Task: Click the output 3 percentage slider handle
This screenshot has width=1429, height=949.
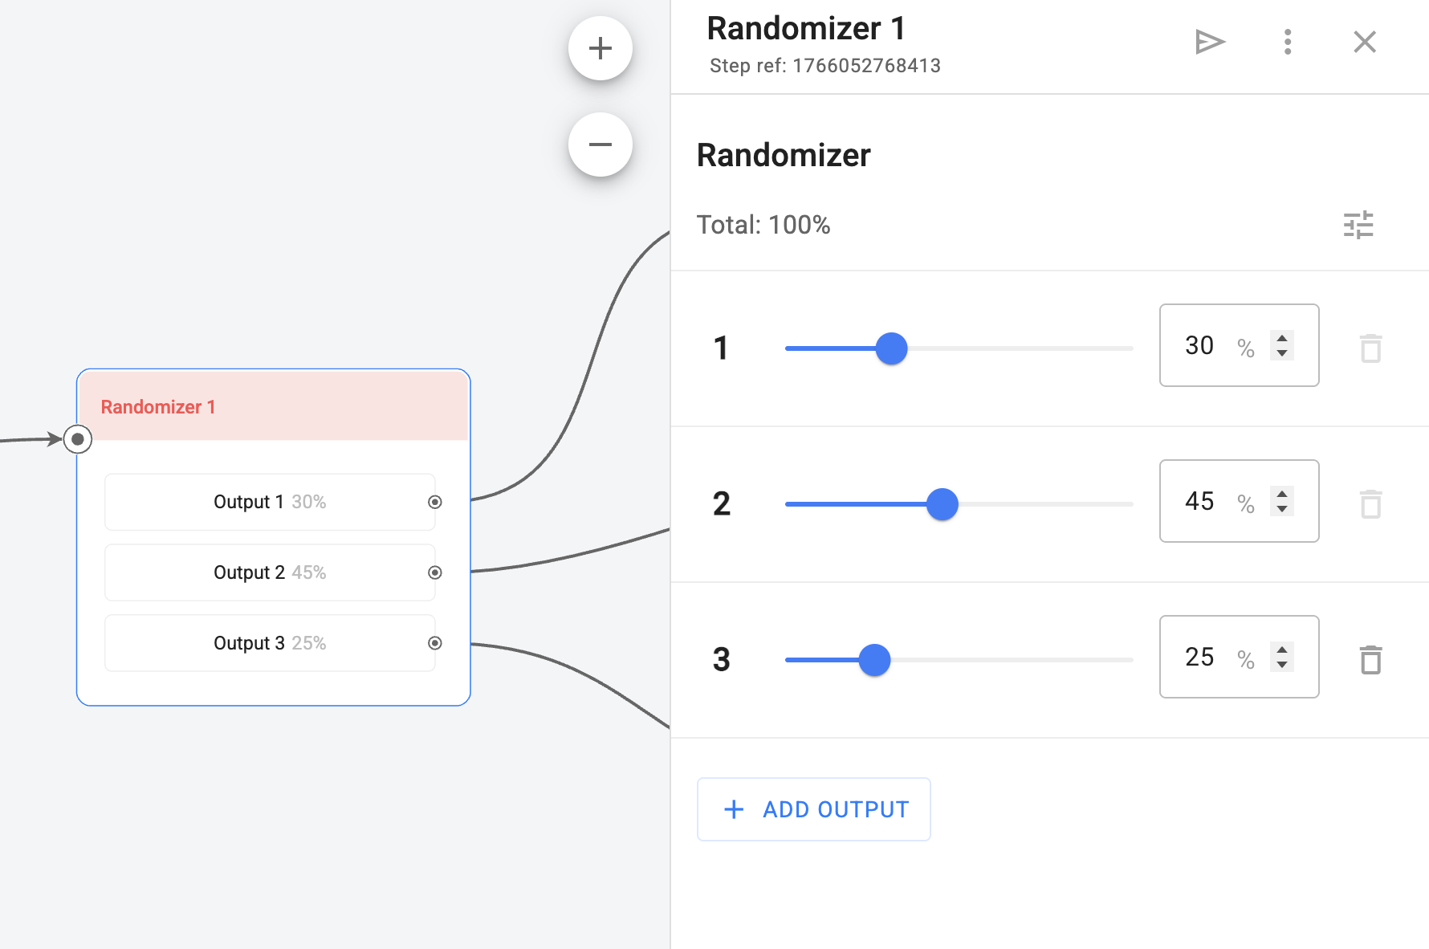Action: pyautogui.click(x=874, y=660)
